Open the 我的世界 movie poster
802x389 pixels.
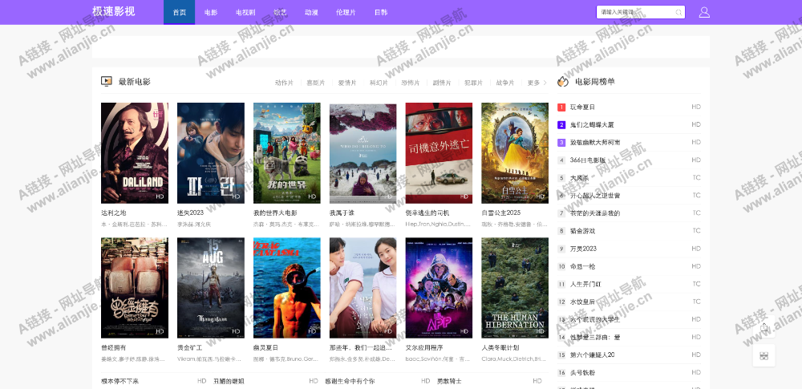click(287, 153)
